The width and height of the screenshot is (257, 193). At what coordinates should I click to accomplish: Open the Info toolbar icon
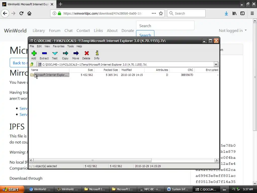click(x=97, y=55)
